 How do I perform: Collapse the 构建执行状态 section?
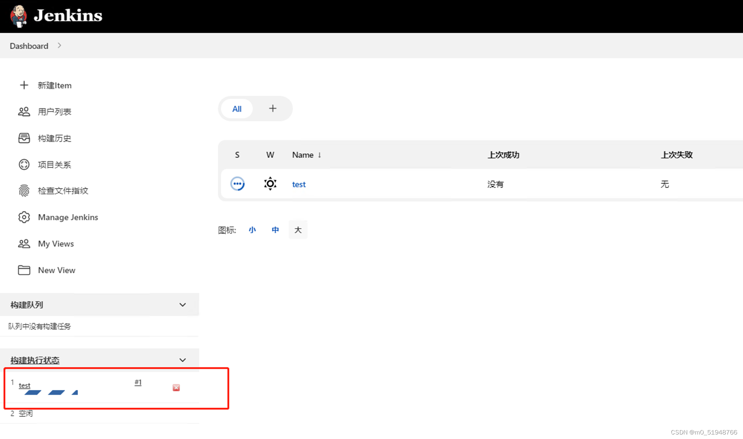point(183,360)
